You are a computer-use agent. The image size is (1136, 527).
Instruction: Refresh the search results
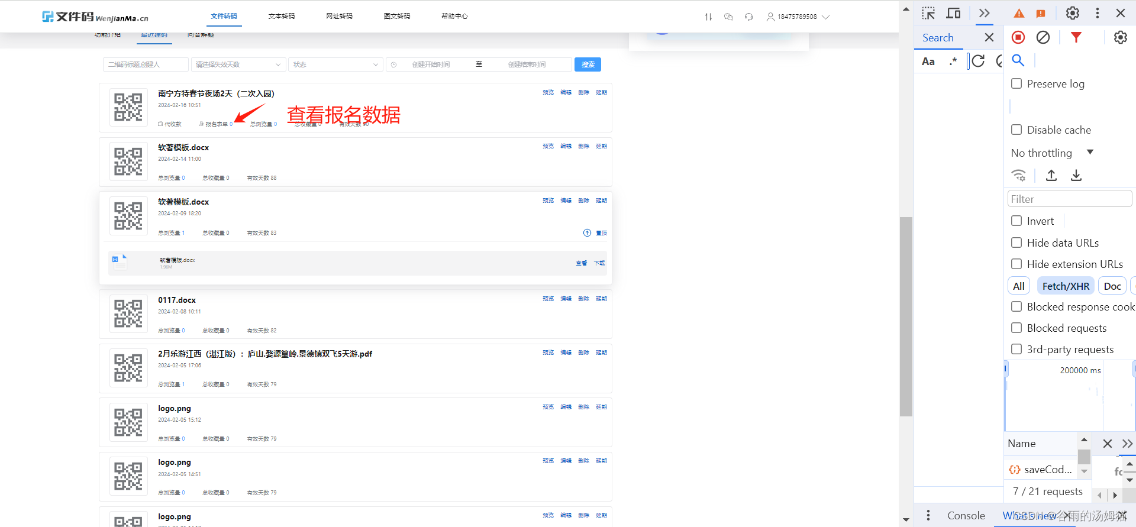pyautogui.click(x=978, y=61)
